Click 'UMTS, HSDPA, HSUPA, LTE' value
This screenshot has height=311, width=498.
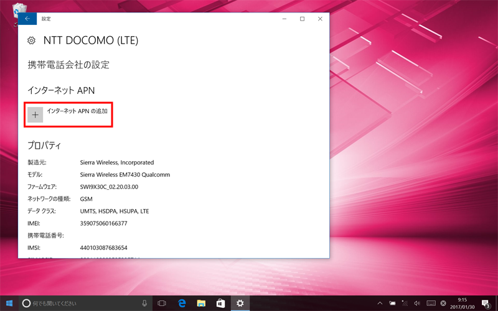click(x=115, y=211)
